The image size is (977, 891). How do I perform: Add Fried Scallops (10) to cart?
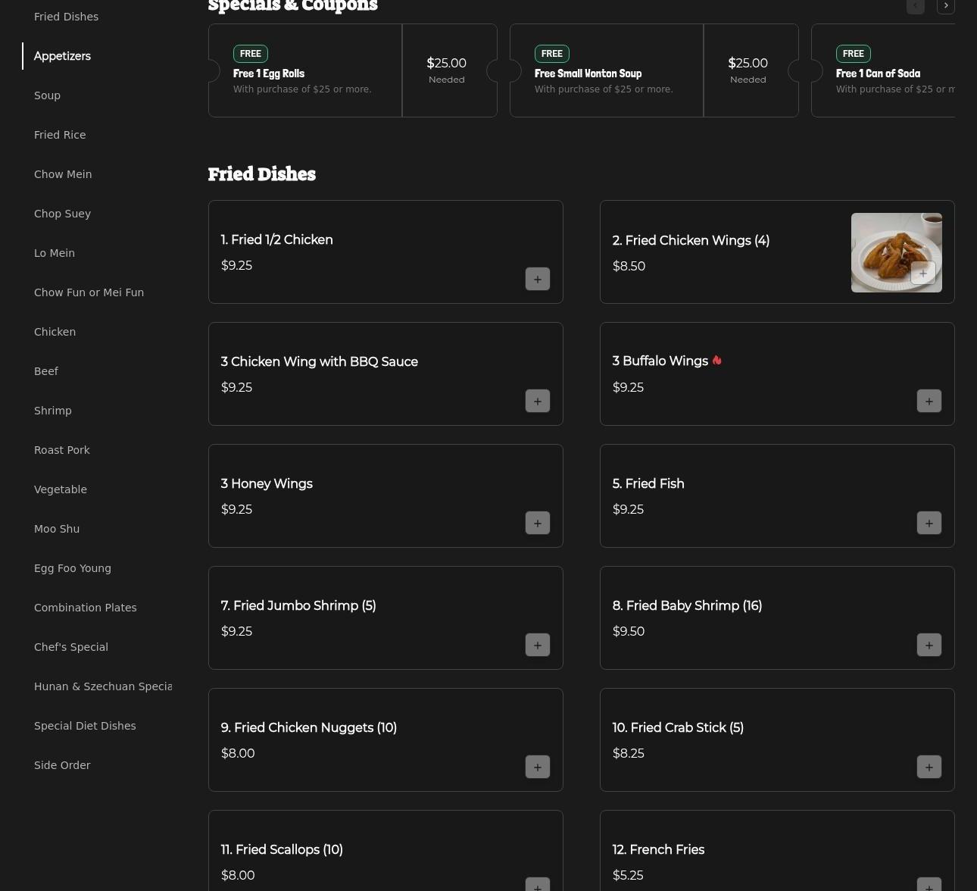[x=538, y=884]
